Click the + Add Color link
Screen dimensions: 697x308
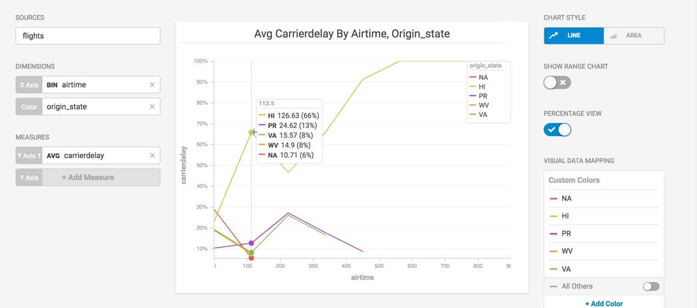pos(604,304)
